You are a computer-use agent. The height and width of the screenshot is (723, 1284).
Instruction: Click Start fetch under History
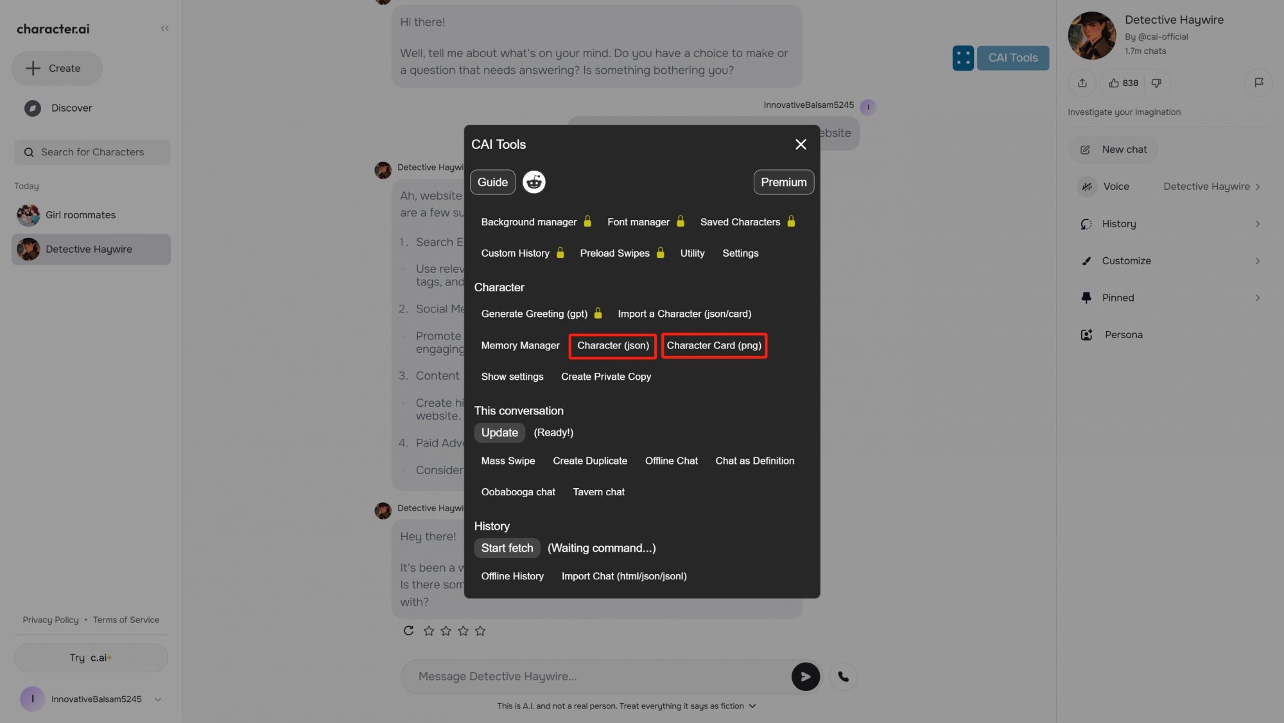(x=507, y=548)
